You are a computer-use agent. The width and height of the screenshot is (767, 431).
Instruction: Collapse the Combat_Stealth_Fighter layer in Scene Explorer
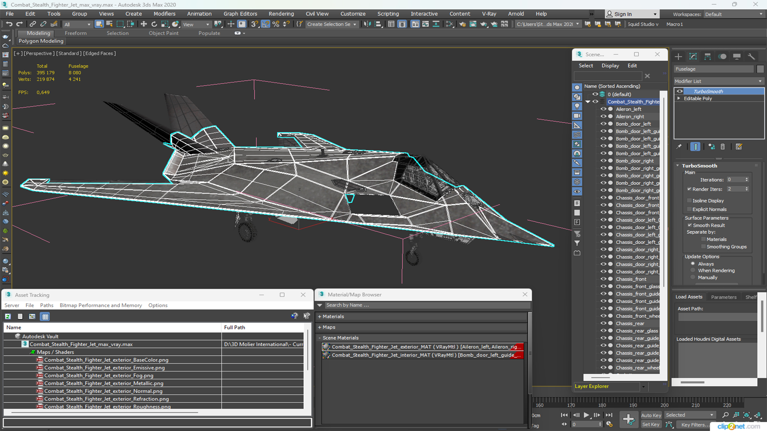point(588,102)
